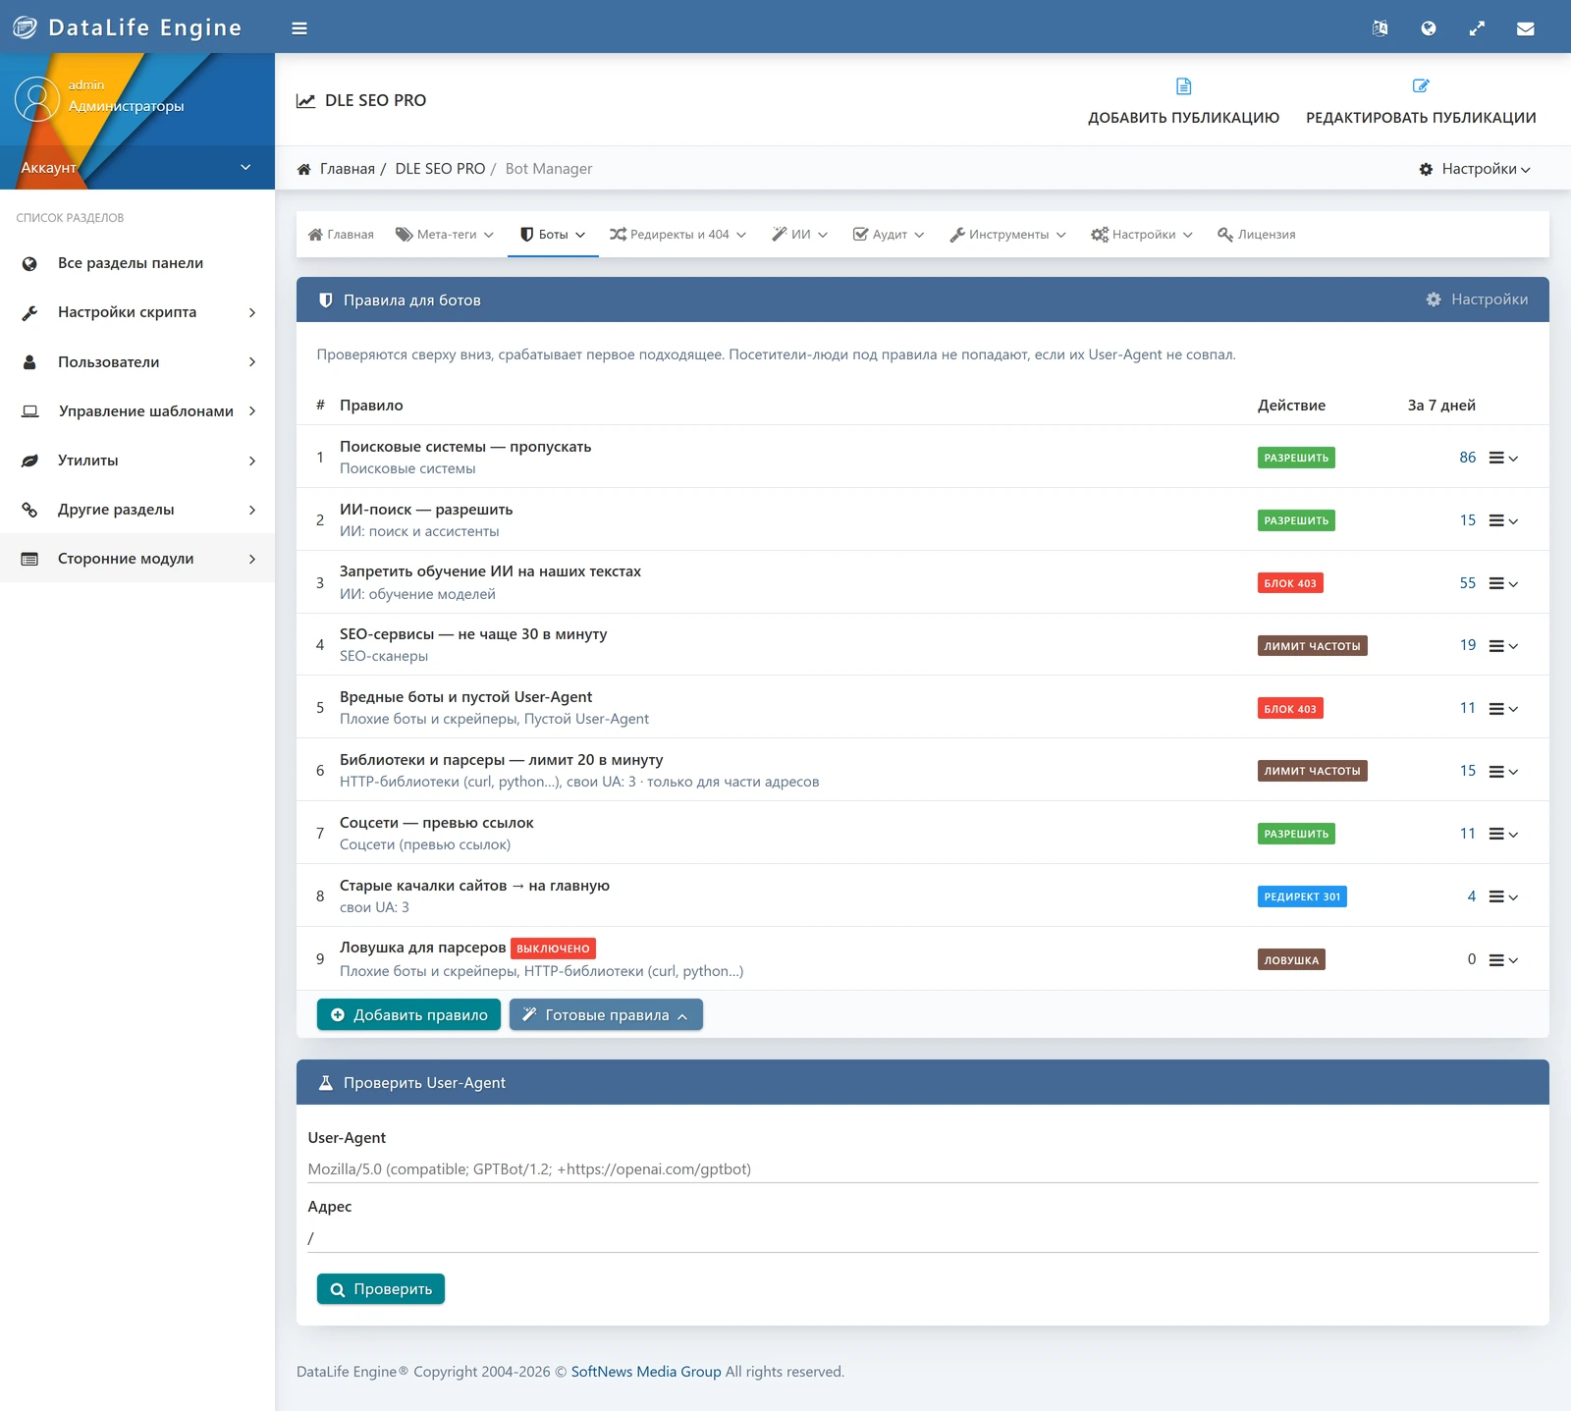The width and height of the screenshot is (1571, 1411).
Task: Expand Настройки скрипта sidebar section
Action: pos(137,312)
